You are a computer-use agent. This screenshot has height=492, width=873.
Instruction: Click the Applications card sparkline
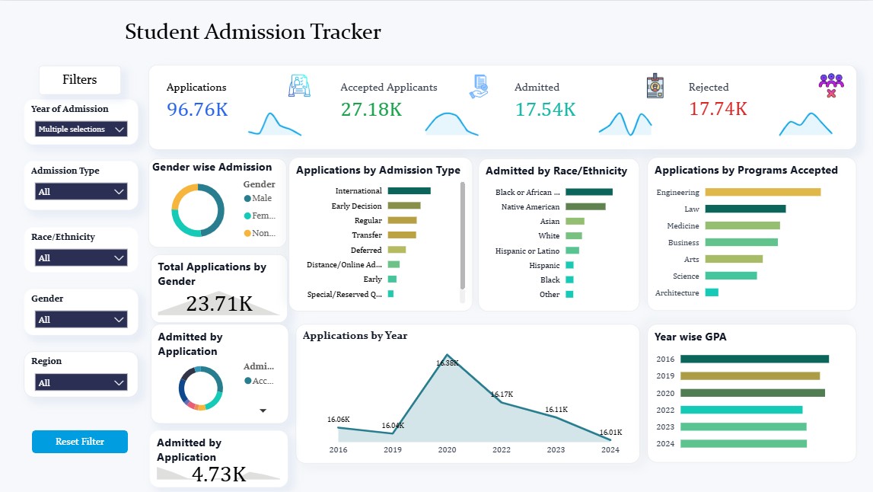275,124
